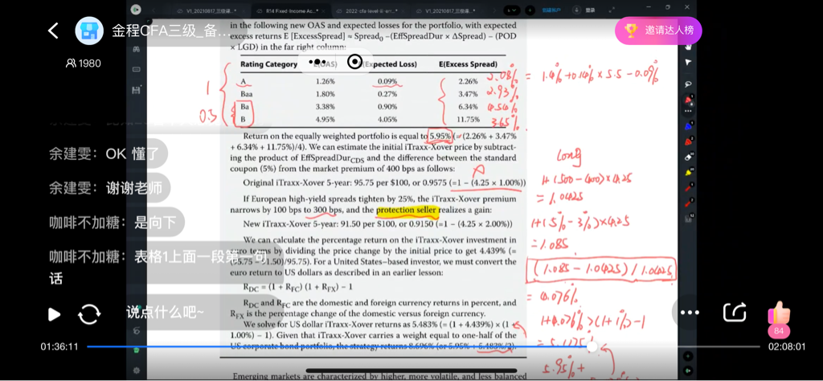Image resolution: width=823 pixels, height=381 pixels.
Task: Select the eraser tool
Action: (x=688, y=157)
